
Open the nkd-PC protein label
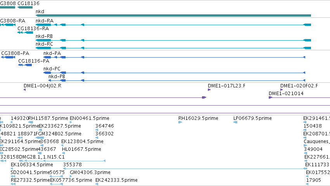point(52,69)
